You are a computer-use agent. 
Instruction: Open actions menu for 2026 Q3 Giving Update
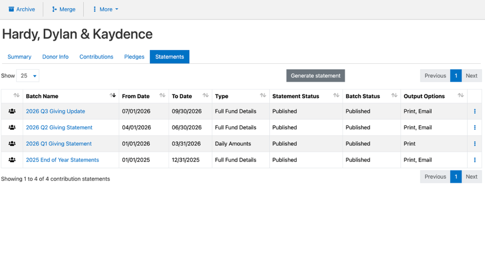tap(474, 111)
